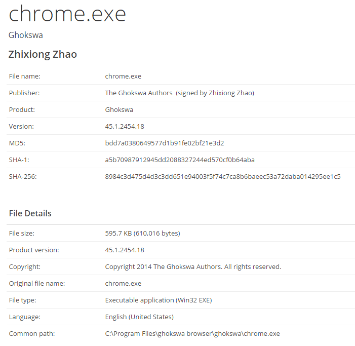Select the English (United States) value

tap(139, 317)
